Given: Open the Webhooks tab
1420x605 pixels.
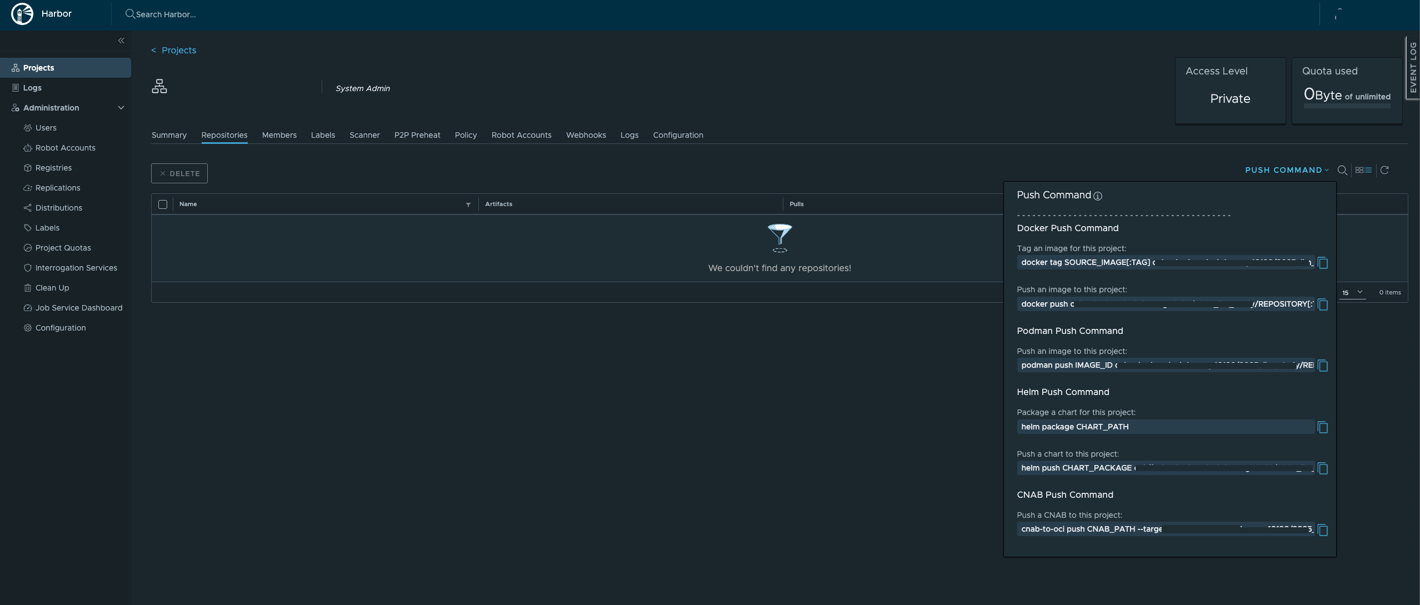Looking at the screenshot, I should (x=586, y=135).
